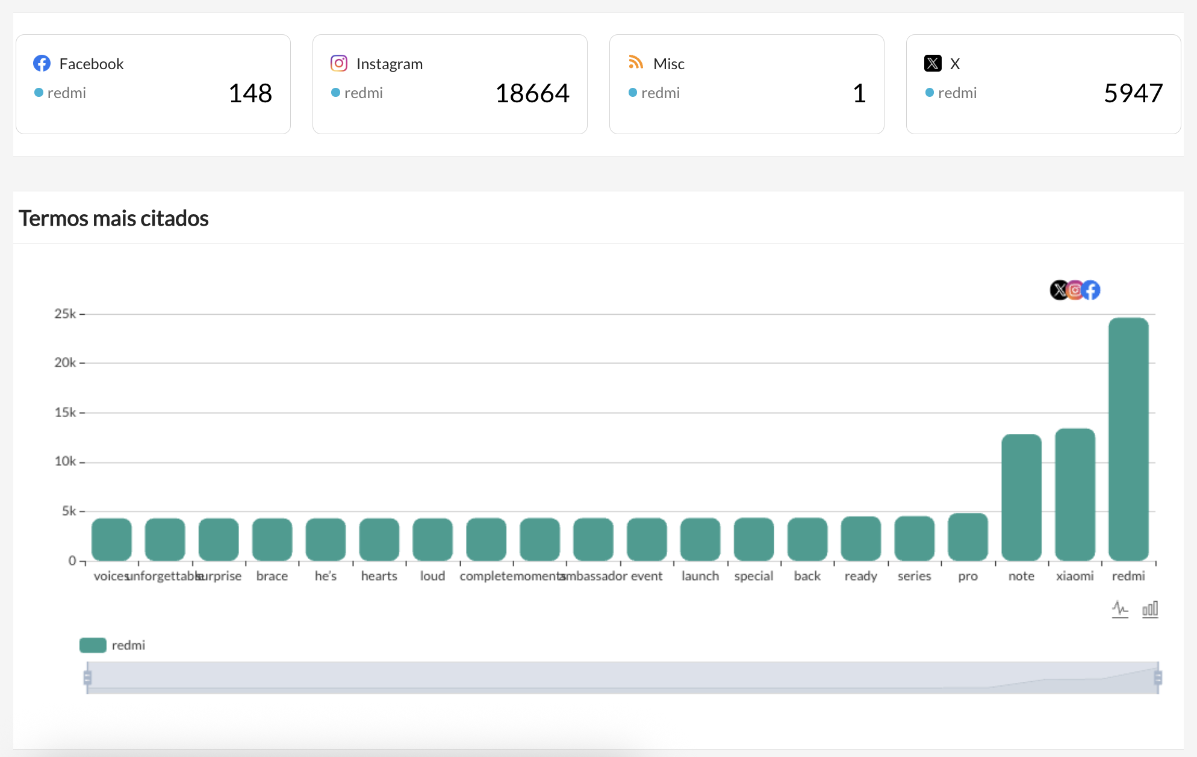Click the Facebook icon above the redmi bar

(1091, 290)
